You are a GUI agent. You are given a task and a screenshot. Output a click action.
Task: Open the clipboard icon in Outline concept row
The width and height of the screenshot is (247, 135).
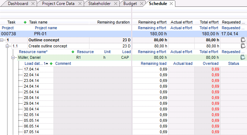[x=243, y=40]
